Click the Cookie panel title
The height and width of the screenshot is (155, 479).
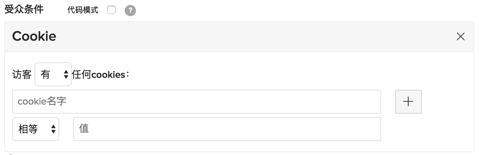point(34,36)
